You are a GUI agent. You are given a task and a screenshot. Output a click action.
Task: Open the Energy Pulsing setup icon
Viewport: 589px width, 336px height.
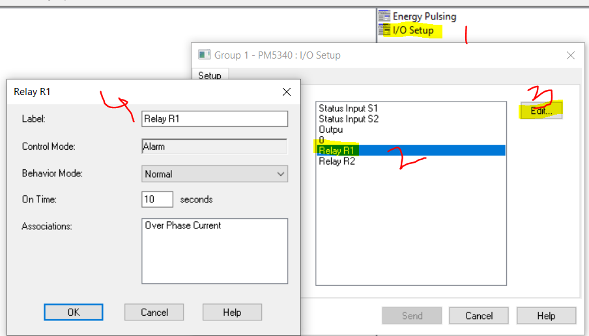[384, 16]
